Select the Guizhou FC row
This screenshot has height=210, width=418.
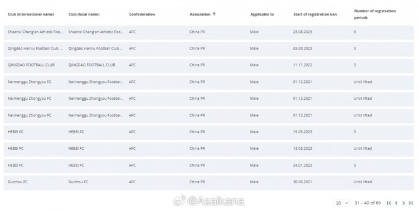208,182
